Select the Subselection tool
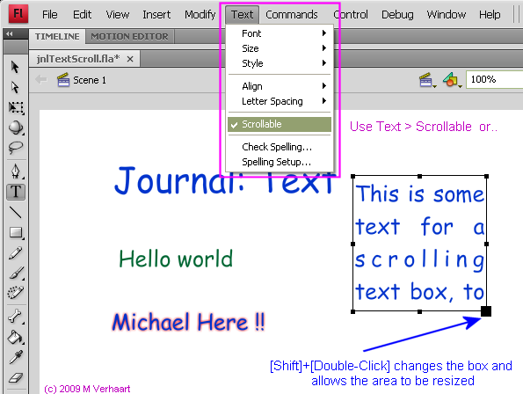523x394 pixels. pyautogui.click(x=15, y=87)
